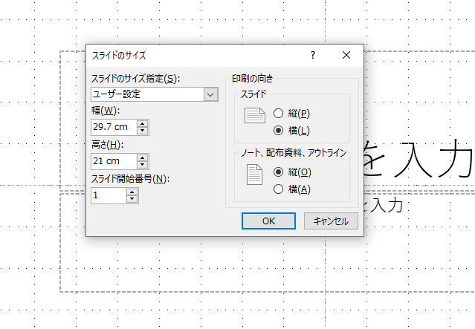
Task: Increase the 幅 width using up arrow
Action: click(x=143, y=124)
